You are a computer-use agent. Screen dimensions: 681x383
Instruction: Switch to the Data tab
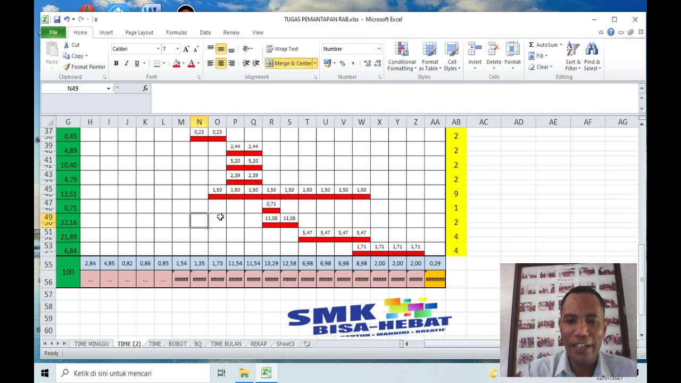(205, 32)
